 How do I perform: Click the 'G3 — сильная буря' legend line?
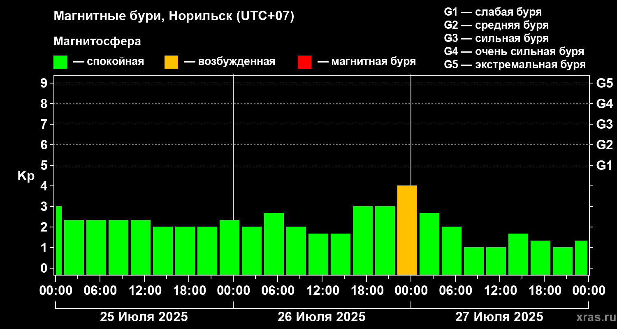pos(496,38)
